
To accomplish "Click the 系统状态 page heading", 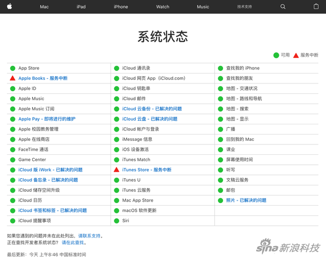I will [x=163, y=37].
